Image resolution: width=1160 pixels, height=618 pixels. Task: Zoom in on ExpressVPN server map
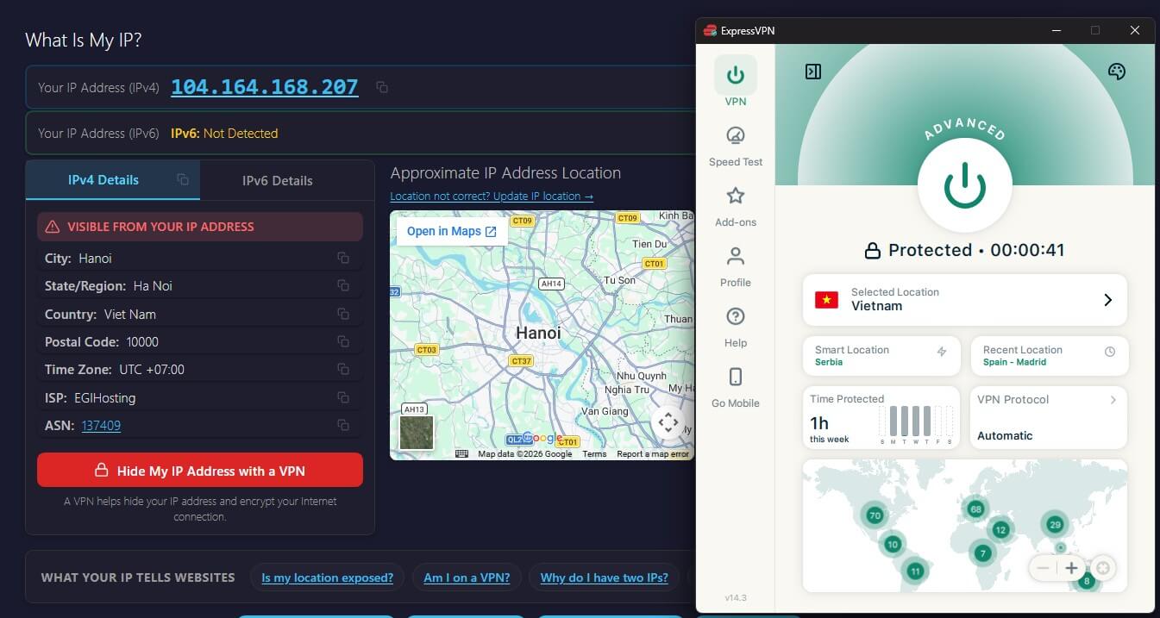click(x=1071, y=568)
